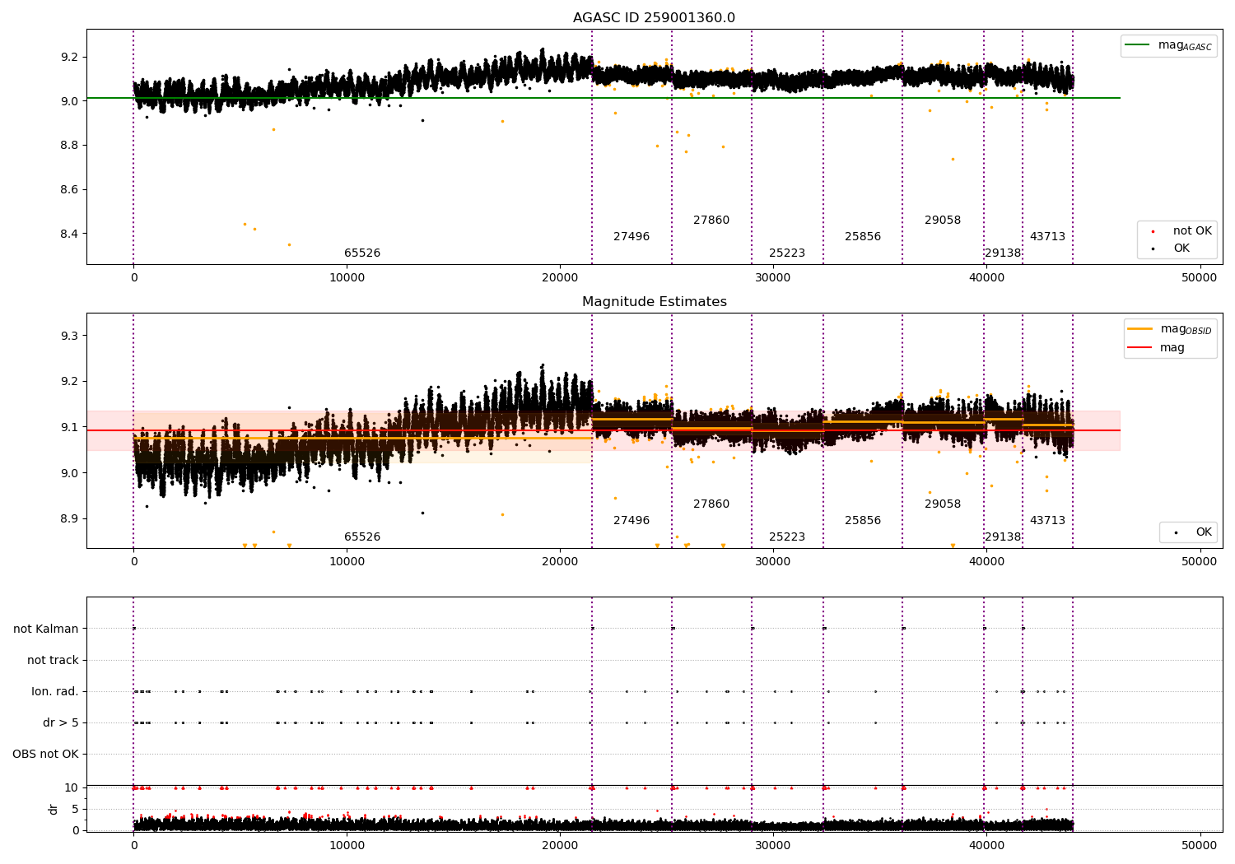Click OBSID label 65526 in the AGASC ID plot
Image resolution: width=1235 pixels, height=864 pixels.
click(x=362, y=253)
